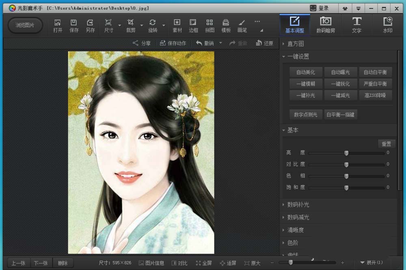The height and width of the screenshot is (270, 406).
Task: Enter 全屏 fullscreen view
Action: click(204, 263)
